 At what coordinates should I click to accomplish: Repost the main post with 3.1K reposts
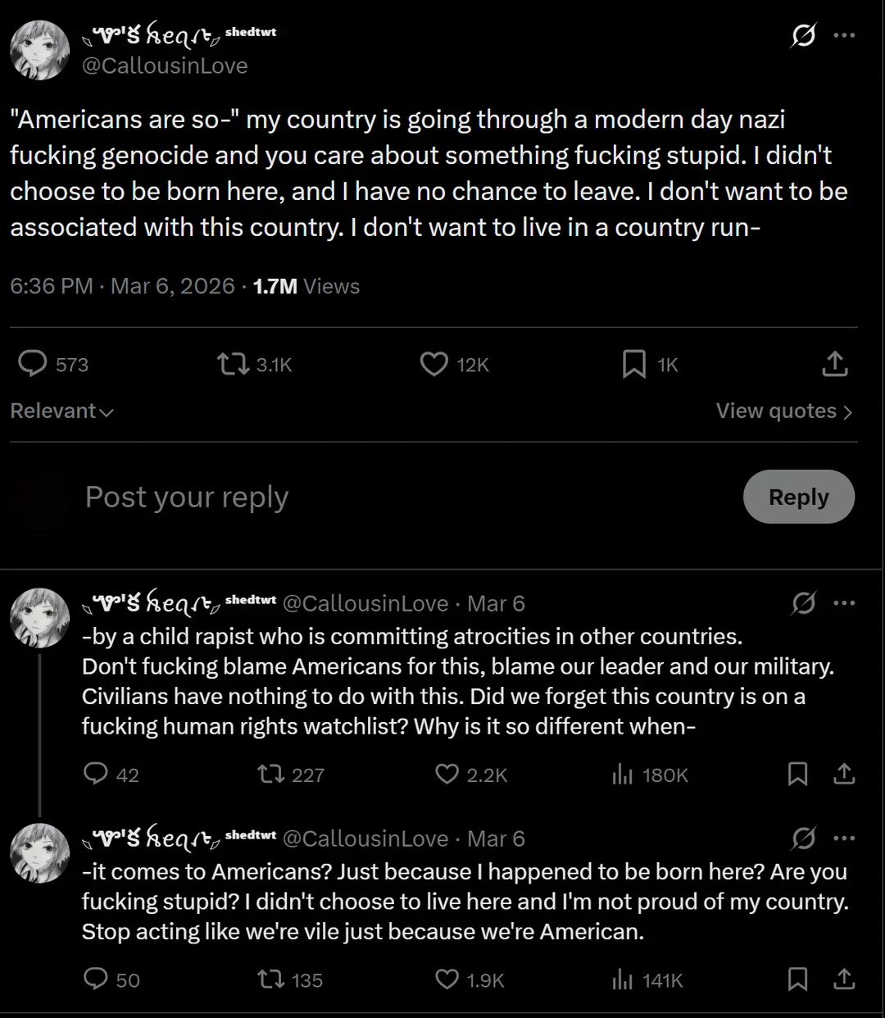pos(234,364)
